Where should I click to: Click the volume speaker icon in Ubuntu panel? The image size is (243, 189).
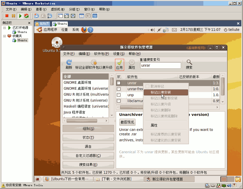pyautogui.click(x=153, y=30)
